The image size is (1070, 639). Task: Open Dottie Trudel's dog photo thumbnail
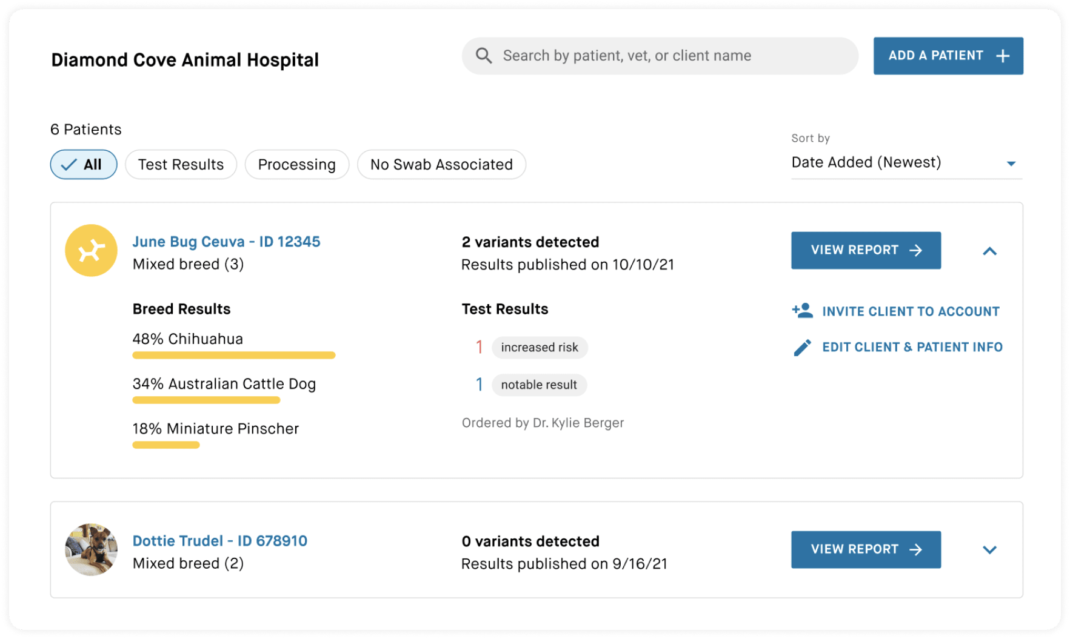point(91,549)
